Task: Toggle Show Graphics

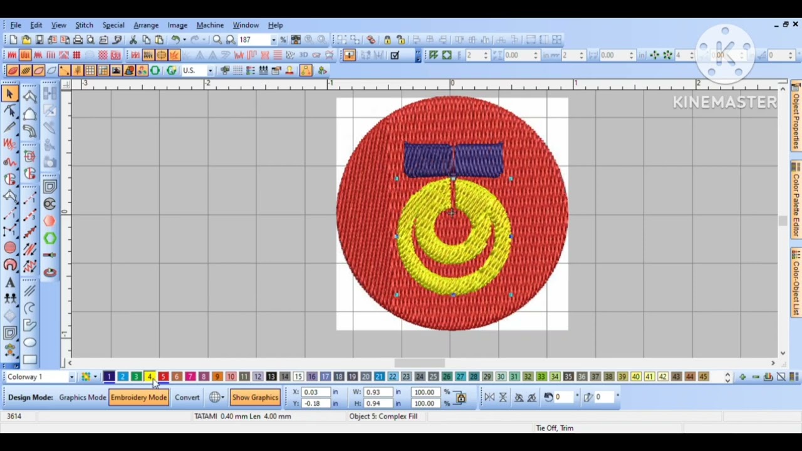Action: pos(255,397)
